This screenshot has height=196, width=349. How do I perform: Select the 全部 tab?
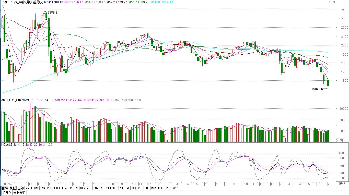(20, 188)
